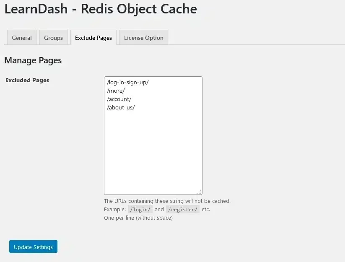Open the License Option tab
The width and height of the screenshot is (345, 262).
coord(143,37)
